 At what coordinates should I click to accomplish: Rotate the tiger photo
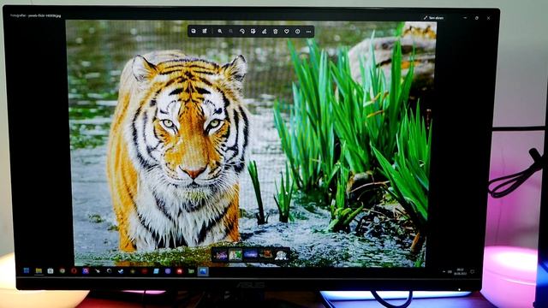tap(241, 32)
